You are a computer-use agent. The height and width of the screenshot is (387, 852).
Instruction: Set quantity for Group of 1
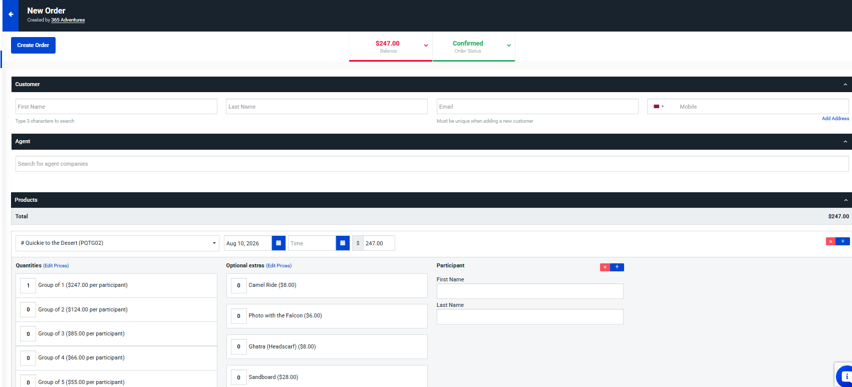tap(28, 285)
